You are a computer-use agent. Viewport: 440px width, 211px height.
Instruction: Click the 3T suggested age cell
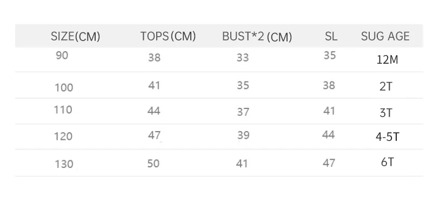coord(386,113)
